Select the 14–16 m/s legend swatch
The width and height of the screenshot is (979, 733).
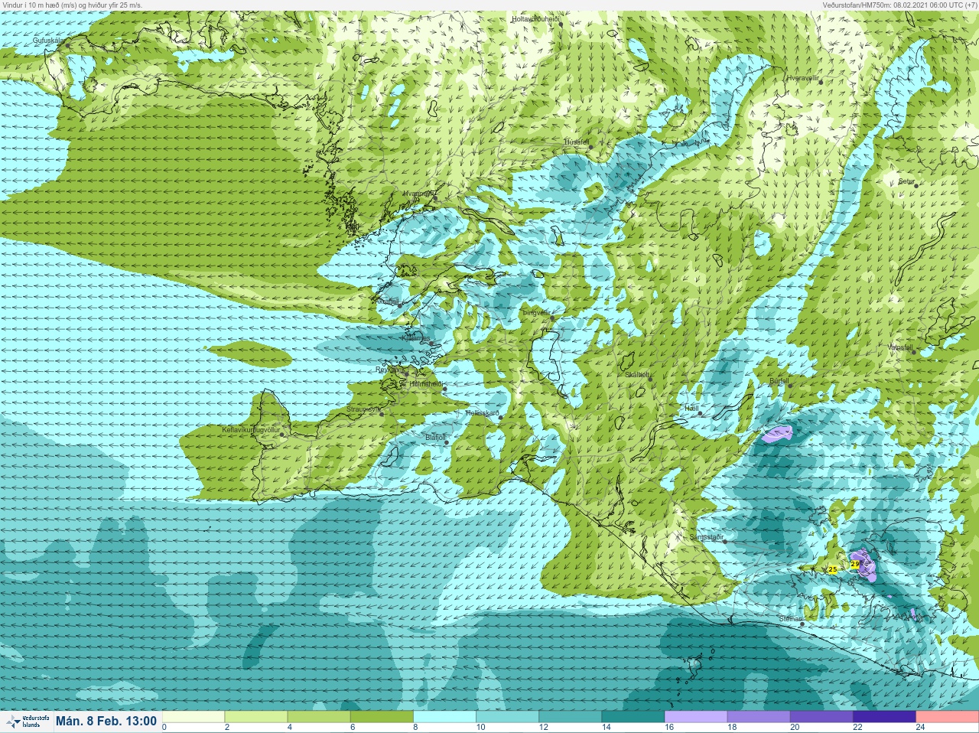[x=633, y=717]
